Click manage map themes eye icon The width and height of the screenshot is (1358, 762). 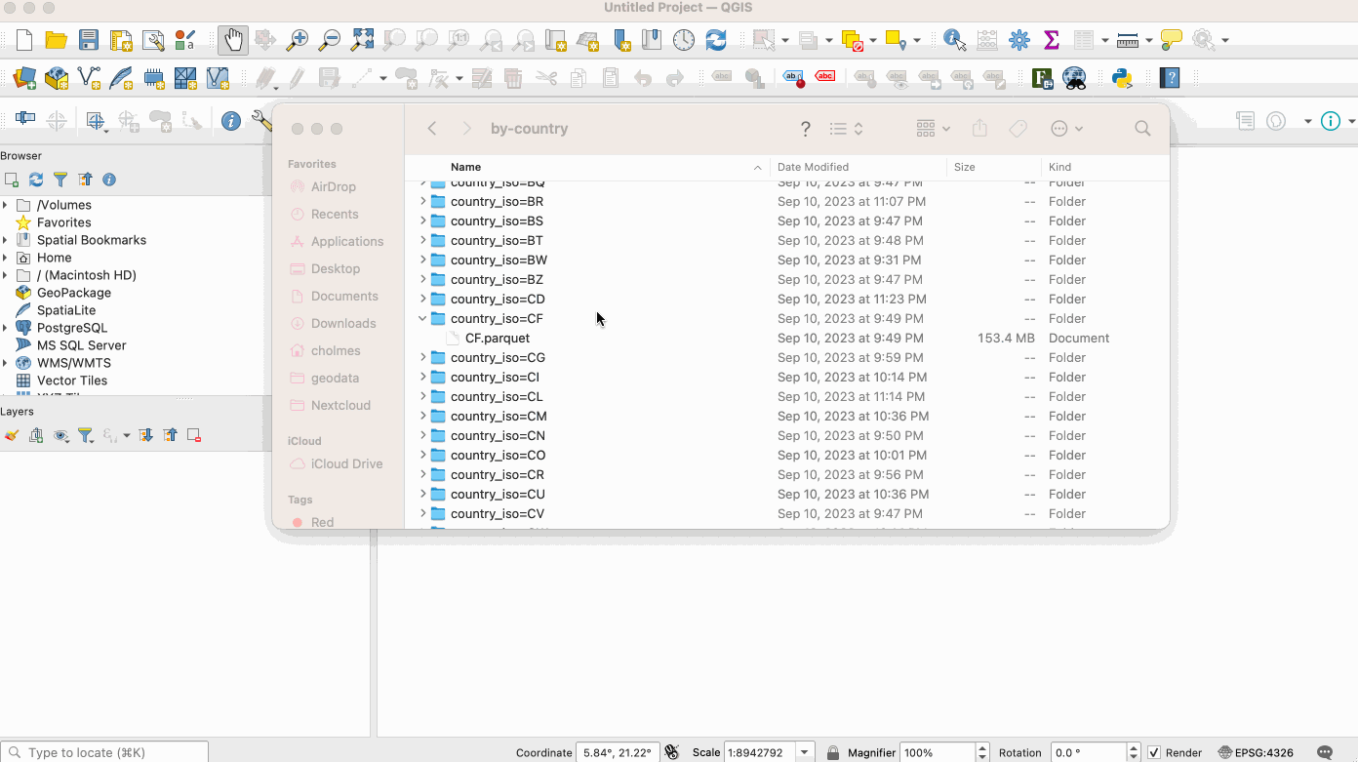click(61, 436)
